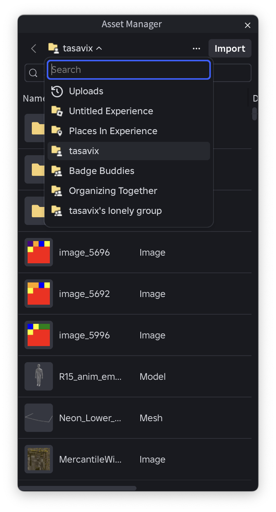The width and height of the screenshot is (276, 512).
Task: Click the Import button
Action: tap(230, 49)
